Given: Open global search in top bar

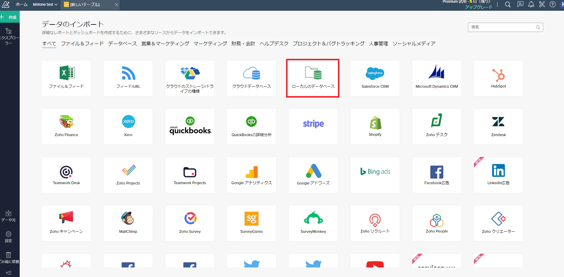Looking at the screenshot, I should click(x=508, y=4).
